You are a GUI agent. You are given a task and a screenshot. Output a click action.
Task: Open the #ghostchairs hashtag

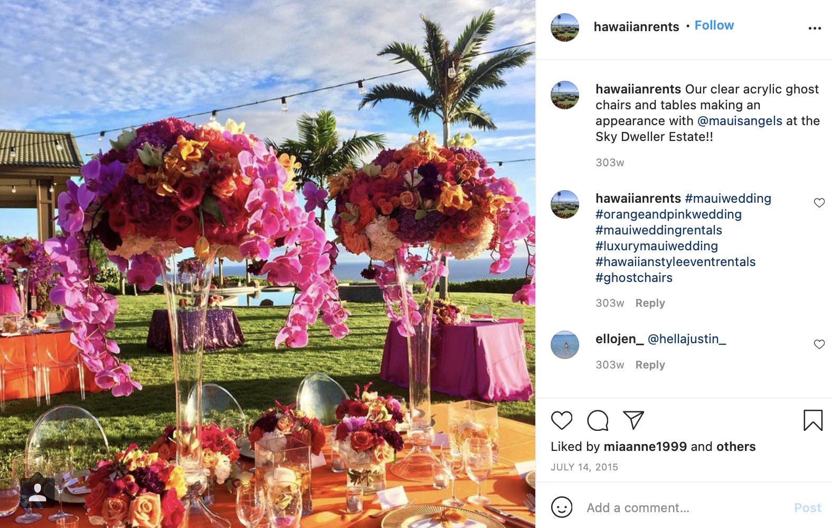tap(634, 278)
